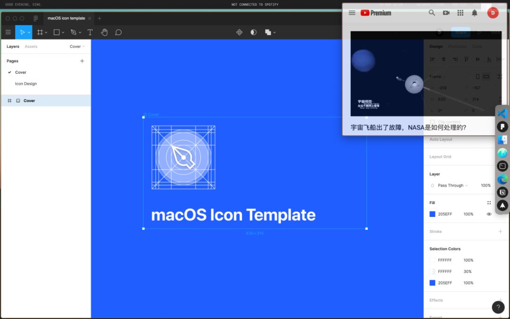Select the Move tool
The height and width of the screenshot is (319, 510).
click(x=22, y=32)
